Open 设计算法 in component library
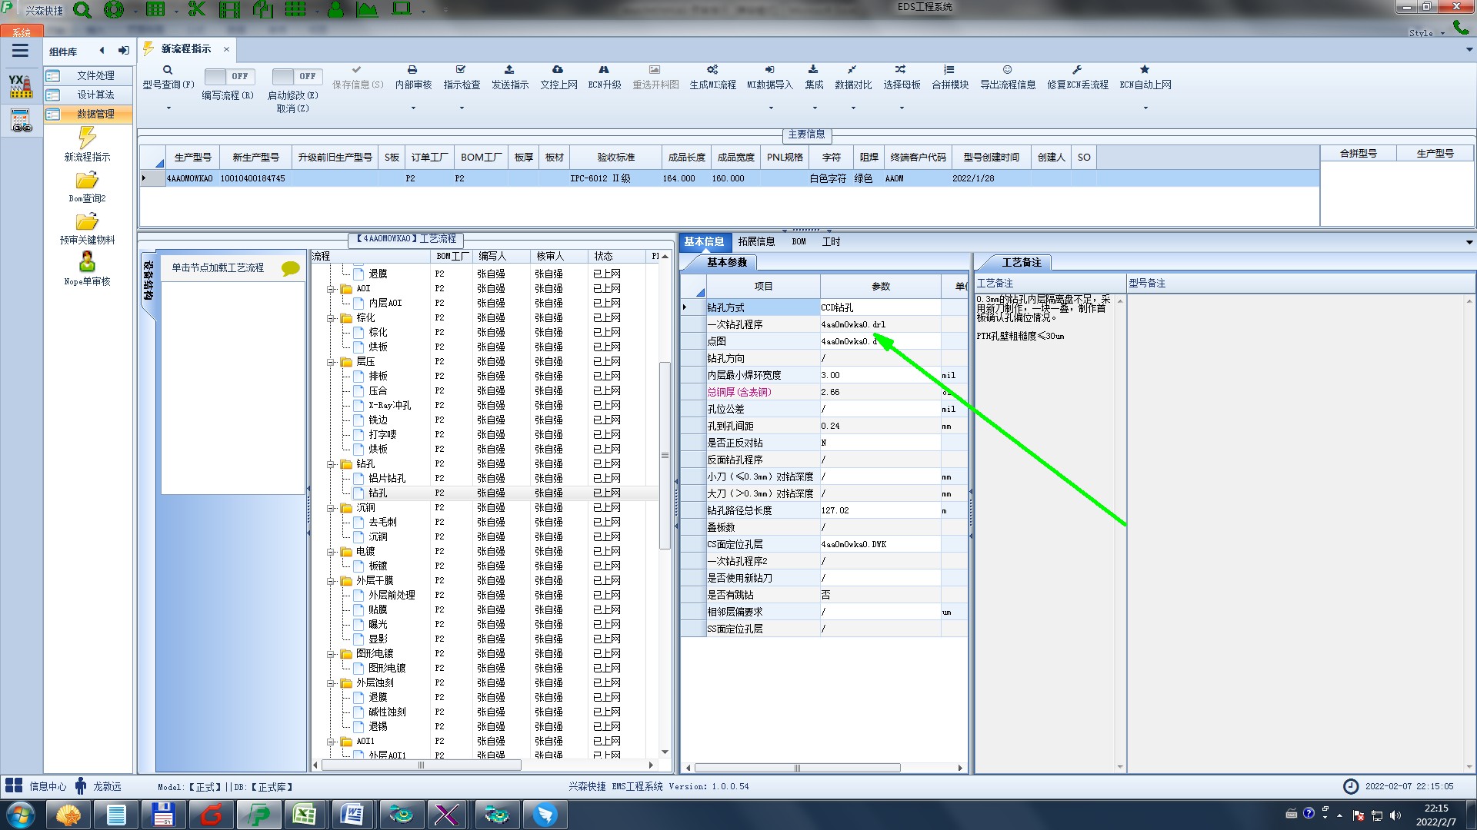Viewport: 1477px width, 830px height. click(x=88, y=95)
